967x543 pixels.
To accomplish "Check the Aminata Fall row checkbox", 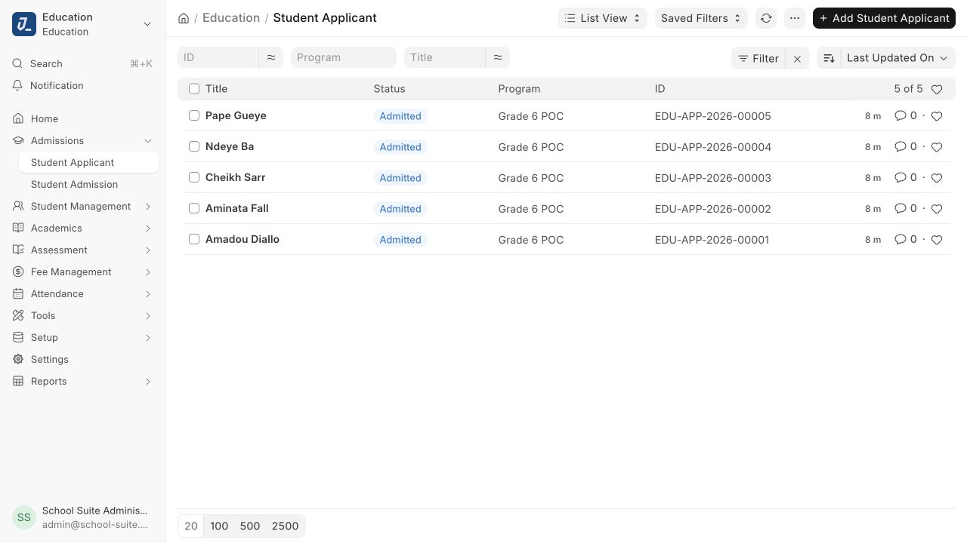I will pyautogui.click(x=194, y=208).
